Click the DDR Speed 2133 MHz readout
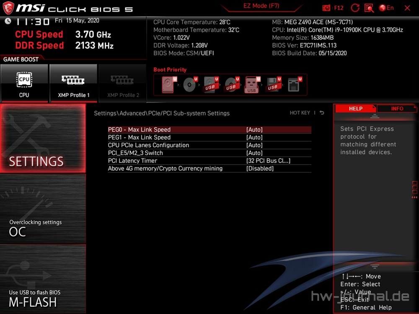This screenshot has height=314, width=419. (65, 45)
